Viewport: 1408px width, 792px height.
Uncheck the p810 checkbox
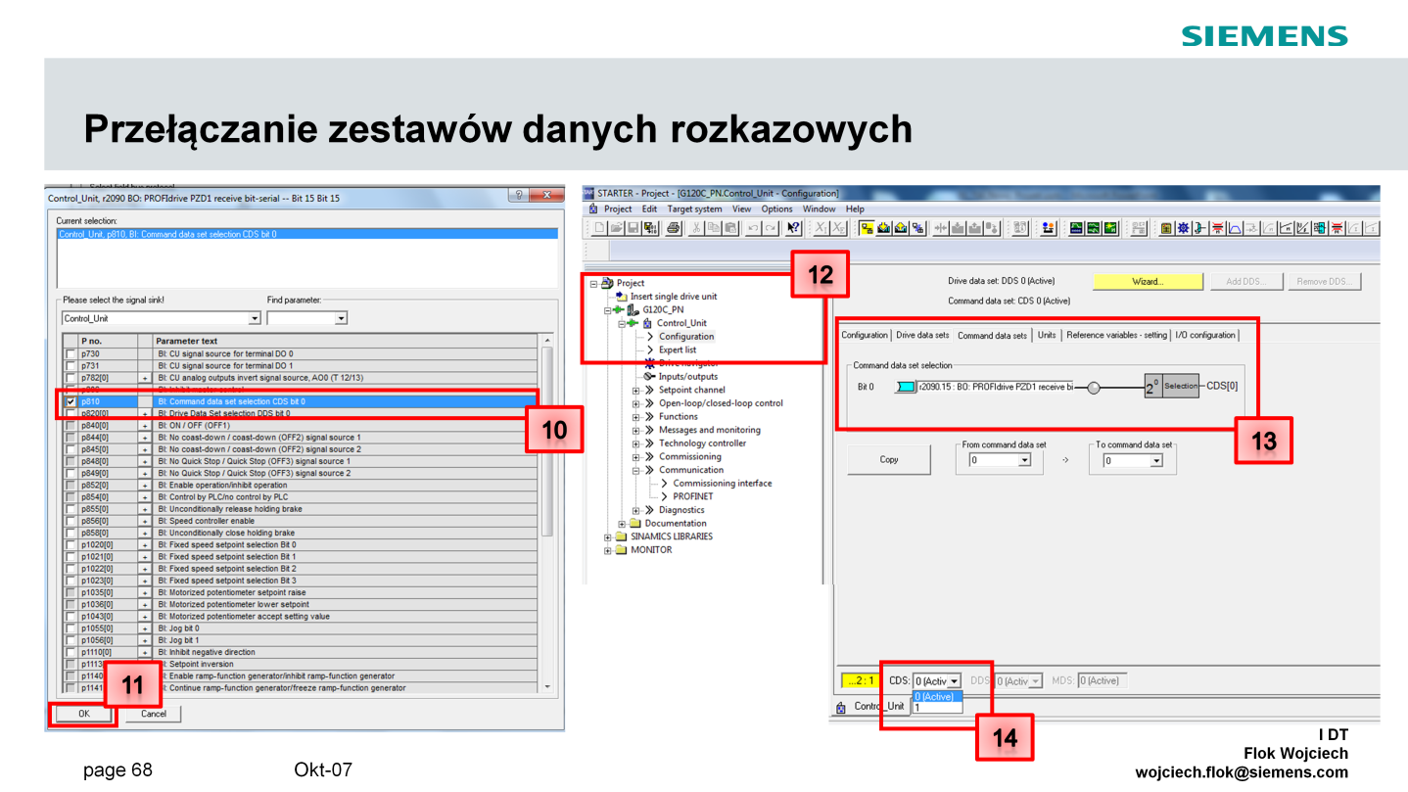pyautogui.click(x=70, y=401)
